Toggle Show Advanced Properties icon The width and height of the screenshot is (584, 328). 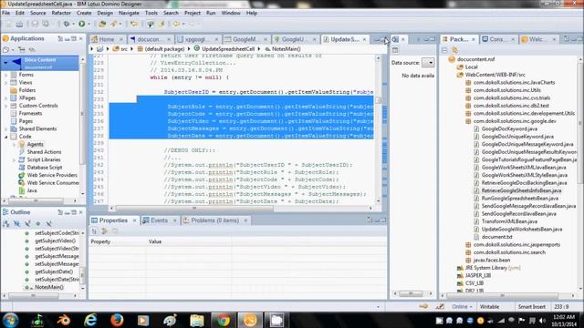(x=105, y=231)
